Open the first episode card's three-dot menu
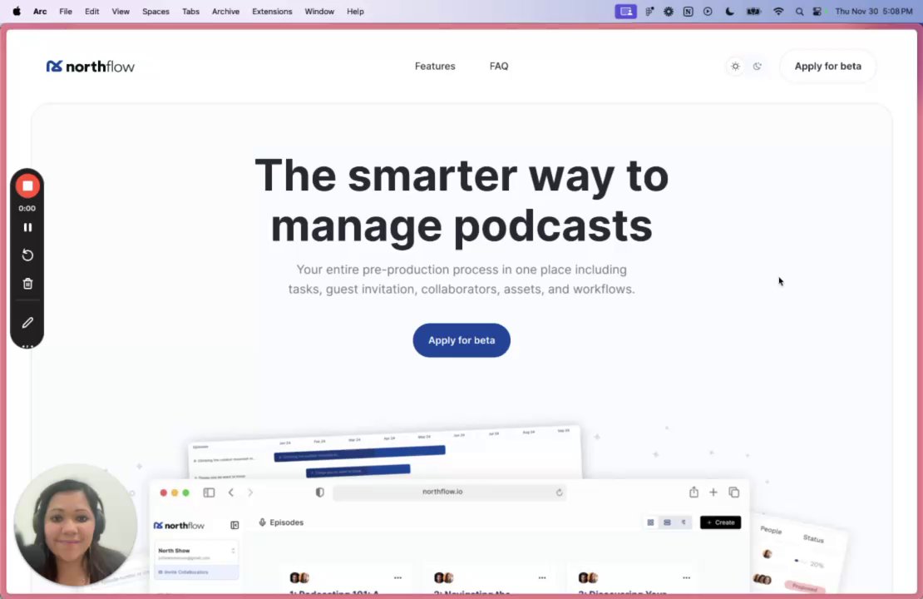Viewport: 923px width, 599px height. 398,578
